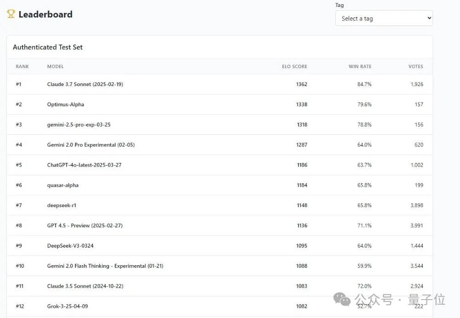Image resolution: width=460 pixels, height=318 pixels.
Task: Select the DeepSeek-V3-0324 model row
Action: (x=70, y=246)
